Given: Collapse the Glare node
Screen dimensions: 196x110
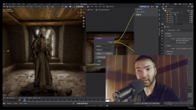Looking at the screenshot, I should pos(96,38).
